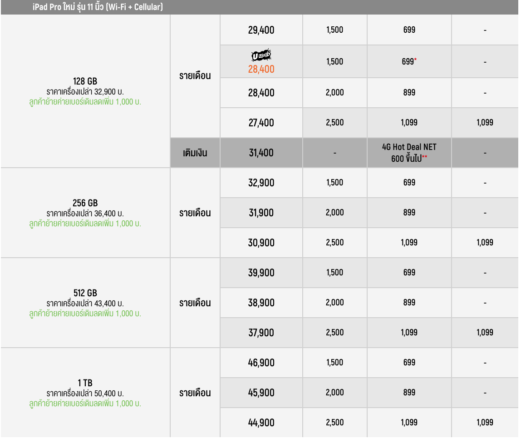Viewport: 521px width, 439px height.
Task: Click the 37,900 price cell
Action: pos(261,333)
